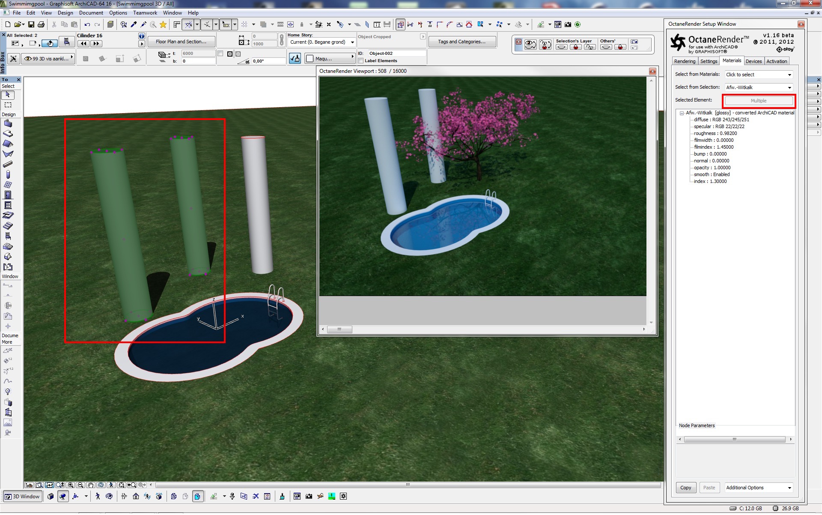Viewport: 822px width, 515px height.
Task: Click the Floor Plan and Section button
Action: 181,42
